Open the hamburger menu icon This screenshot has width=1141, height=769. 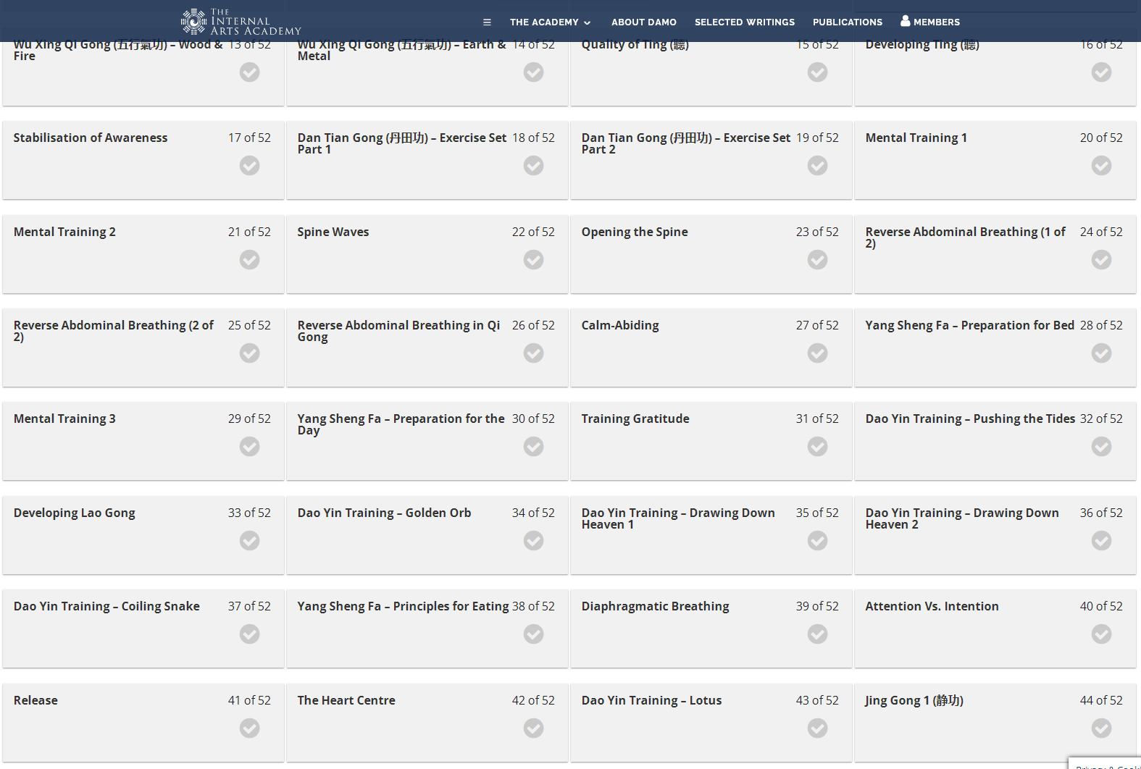tap(487, 22)
